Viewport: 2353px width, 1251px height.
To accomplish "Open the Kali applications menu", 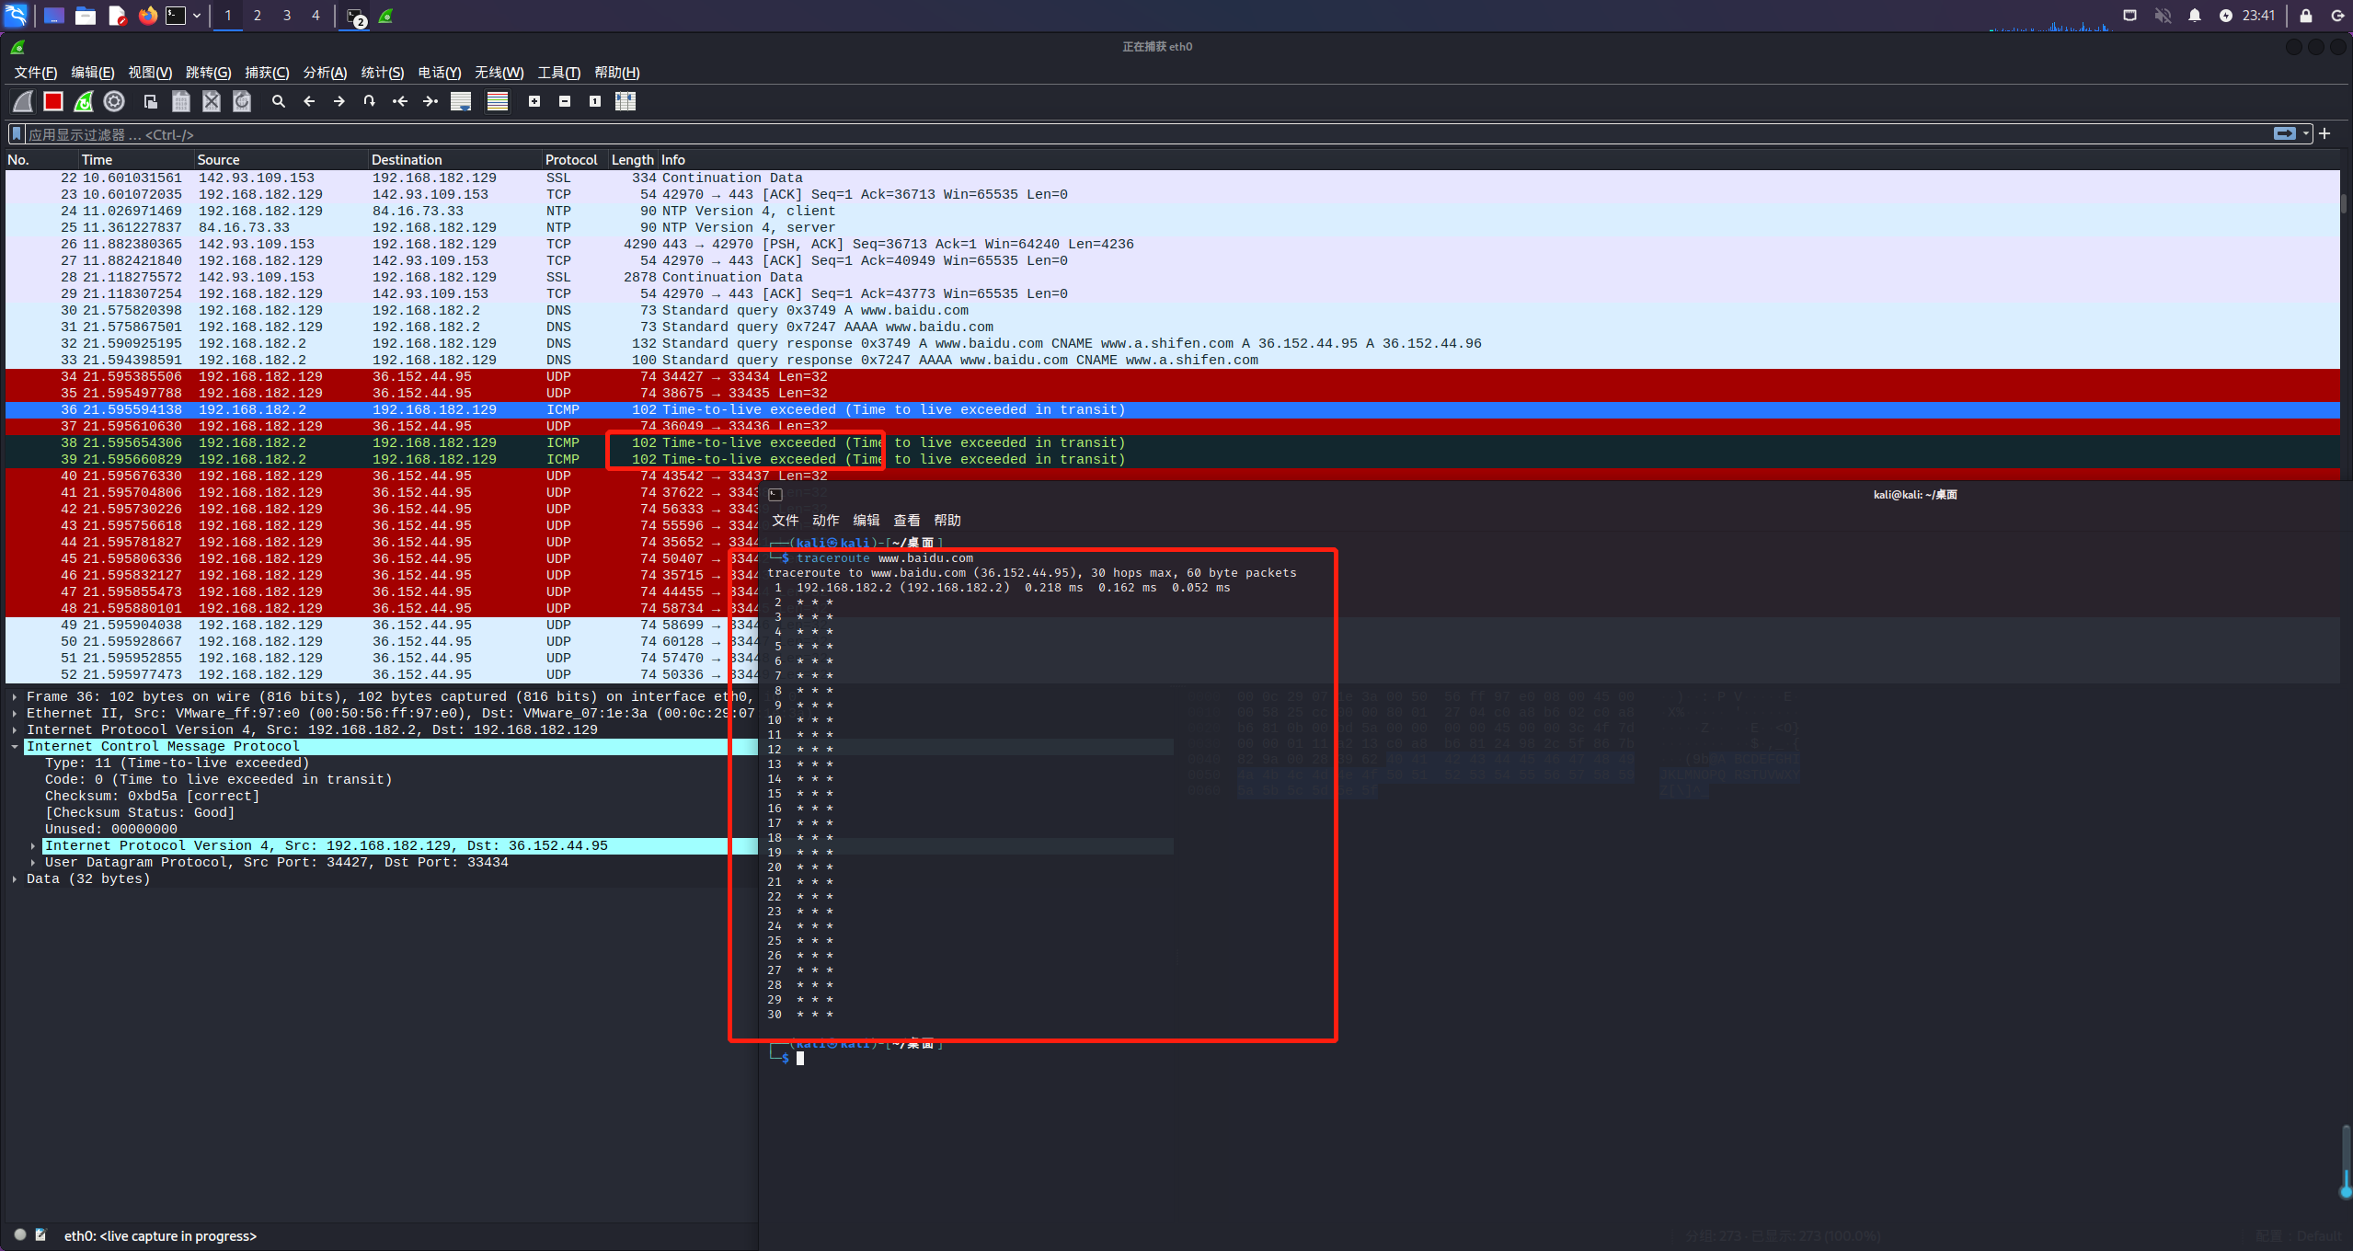I will click(17, 16).
